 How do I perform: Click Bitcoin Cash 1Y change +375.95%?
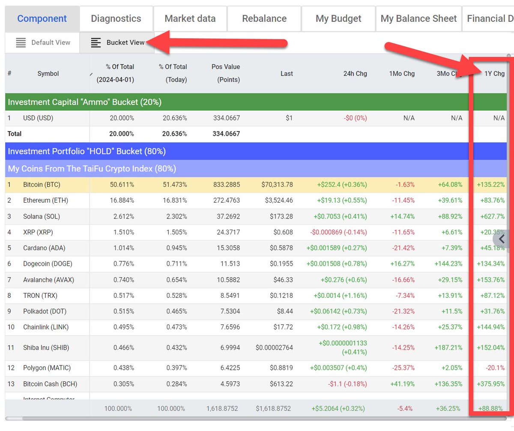tap(491, 384)
